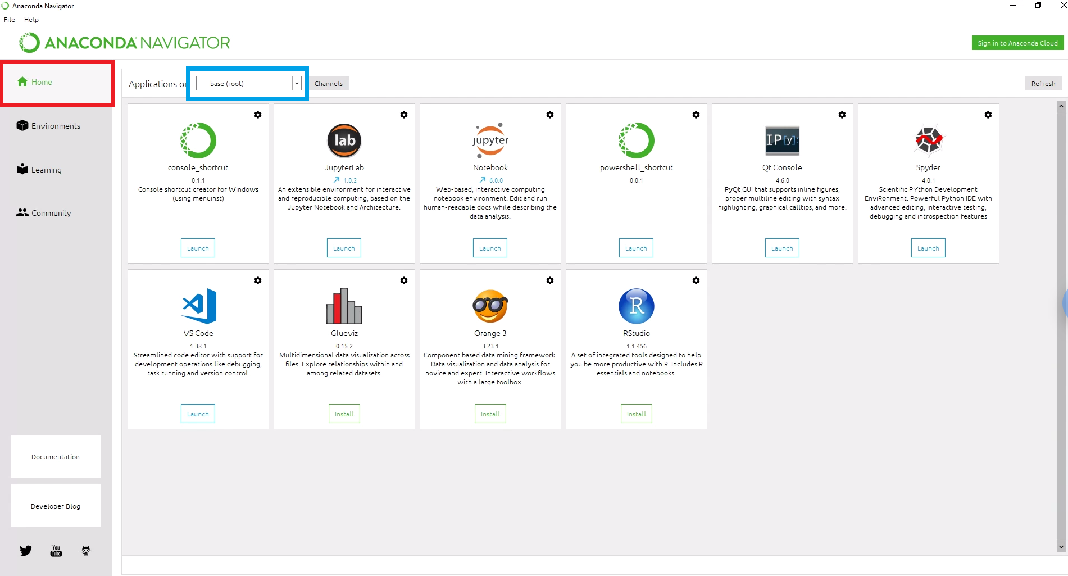Open the gear options menu for Glueviz
The image size is (1068, 576).
point(403,280)
